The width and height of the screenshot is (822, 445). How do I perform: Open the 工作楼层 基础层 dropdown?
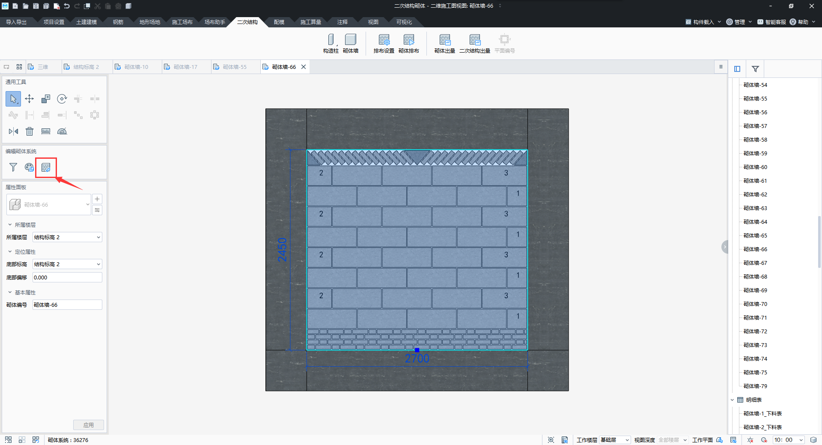click(x=615, y=440)
